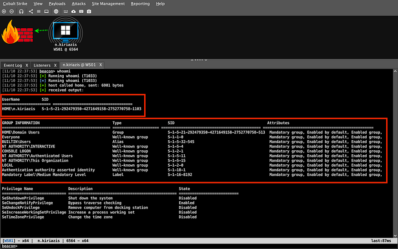Close the n.kiriazis @ WS01 tab
The height and width of the screenshot is (249, 398).
click(101, 65)
